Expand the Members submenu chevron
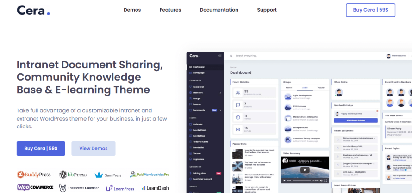Screen dimensions: 412x193 [220, 93]
